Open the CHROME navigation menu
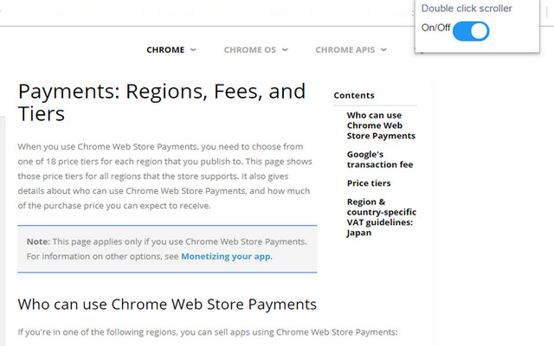This screenshot has height=346, width=554. pyautogui.click(x=165, y=50)
